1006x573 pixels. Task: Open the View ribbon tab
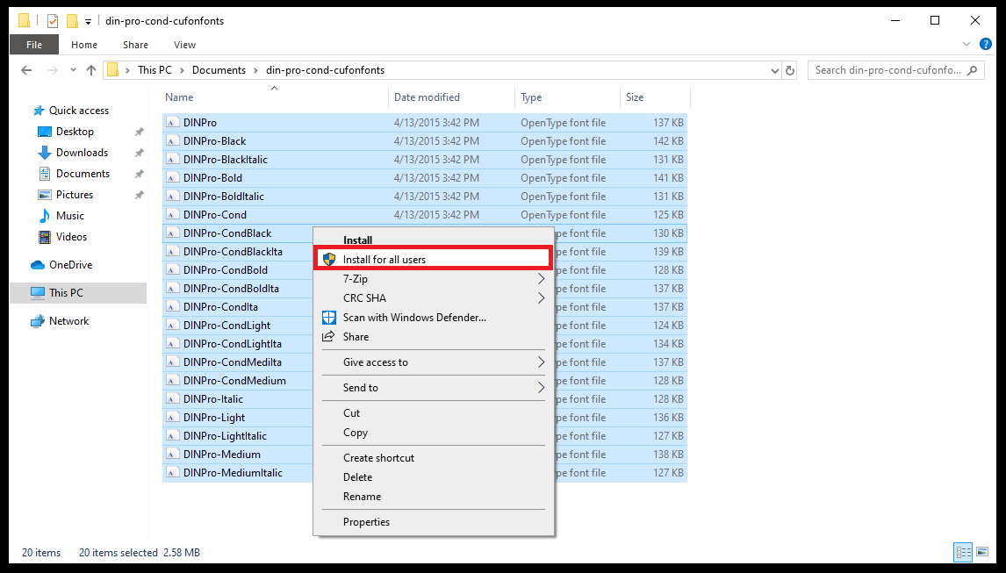pos(184,45)
